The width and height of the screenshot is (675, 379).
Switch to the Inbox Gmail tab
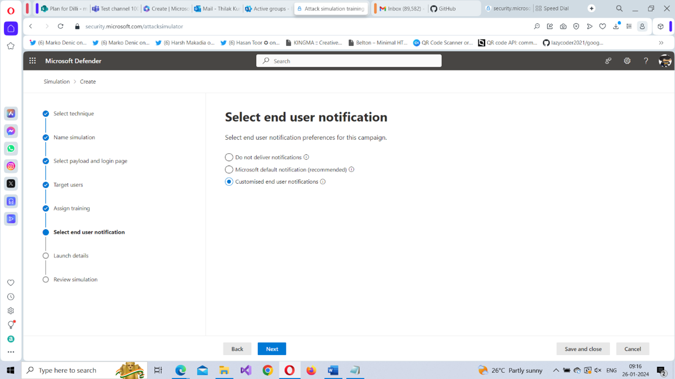tap(400, 9)
